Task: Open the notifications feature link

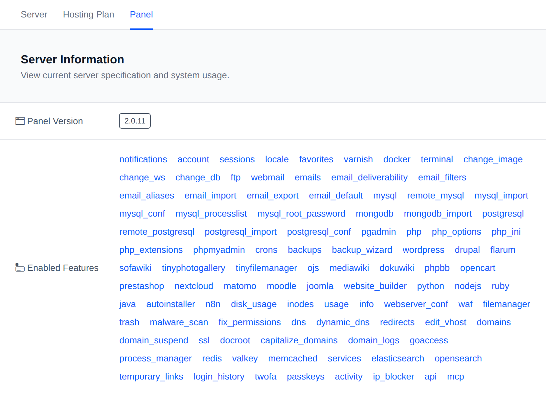Action: point(143,159)
